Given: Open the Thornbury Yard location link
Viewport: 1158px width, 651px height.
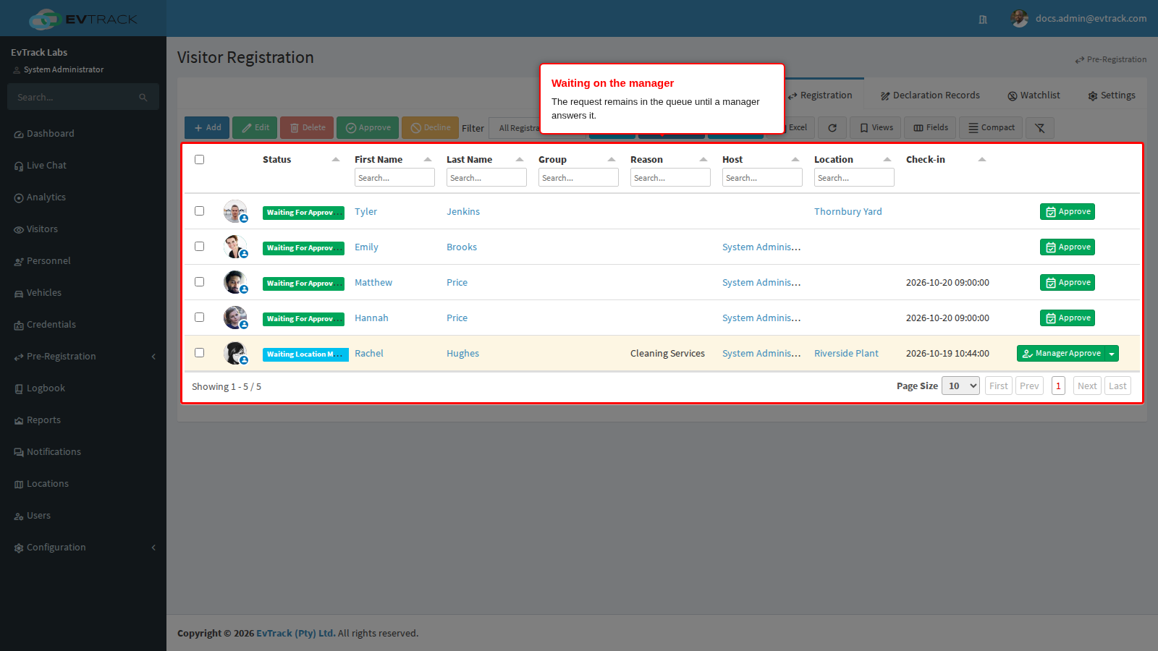Looking at the screenshot, I should [x=848, y=212].
